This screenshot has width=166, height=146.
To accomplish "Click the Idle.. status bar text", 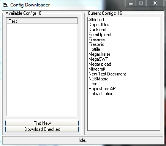I will [83, 140].
